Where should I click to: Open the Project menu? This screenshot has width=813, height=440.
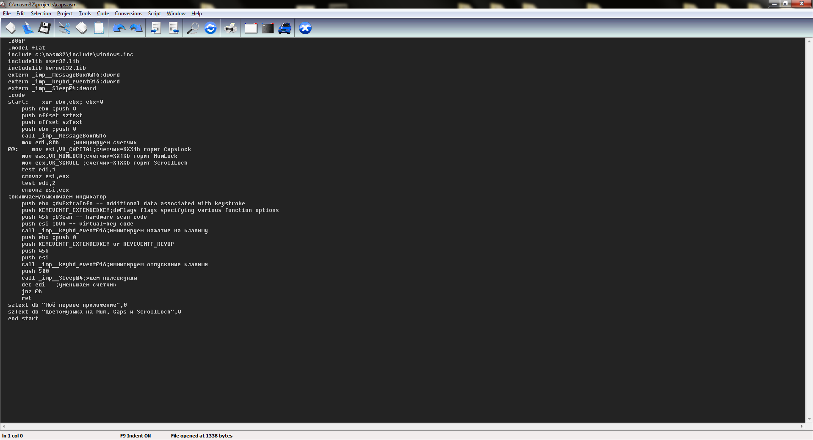[x=65, y=14]
